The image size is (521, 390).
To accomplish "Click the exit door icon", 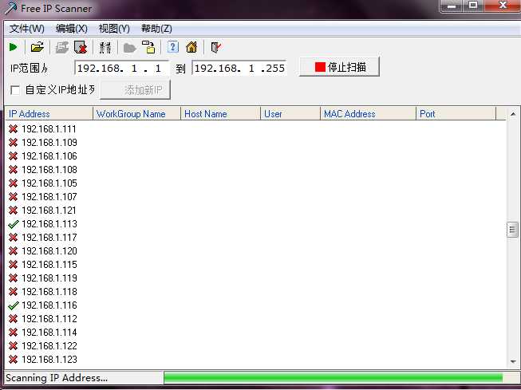I will click(x=216, y=47).
